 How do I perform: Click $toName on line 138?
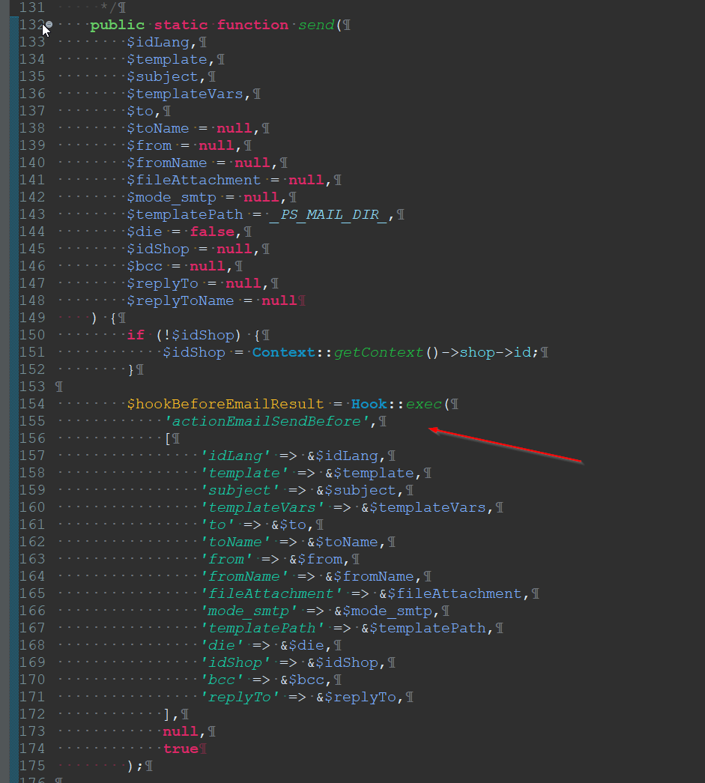click(158, 128)
